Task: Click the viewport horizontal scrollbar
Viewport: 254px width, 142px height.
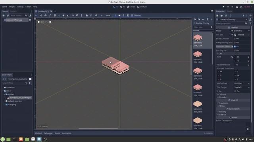Action: click(98, 129)
